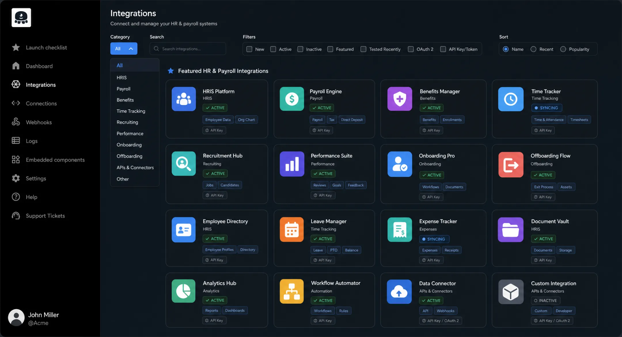622x337 pixels.
Task: Click the Data Connector cloud-upload icon
Action: [x=399, y=292]
